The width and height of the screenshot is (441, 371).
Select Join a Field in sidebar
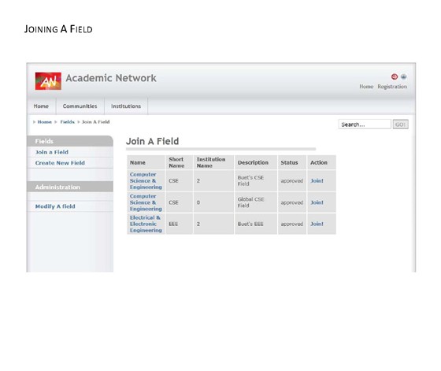52,152
